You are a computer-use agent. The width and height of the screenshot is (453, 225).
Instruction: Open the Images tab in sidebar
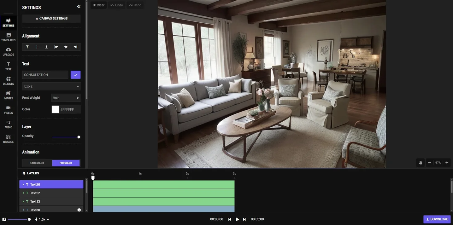click(8, 95)
